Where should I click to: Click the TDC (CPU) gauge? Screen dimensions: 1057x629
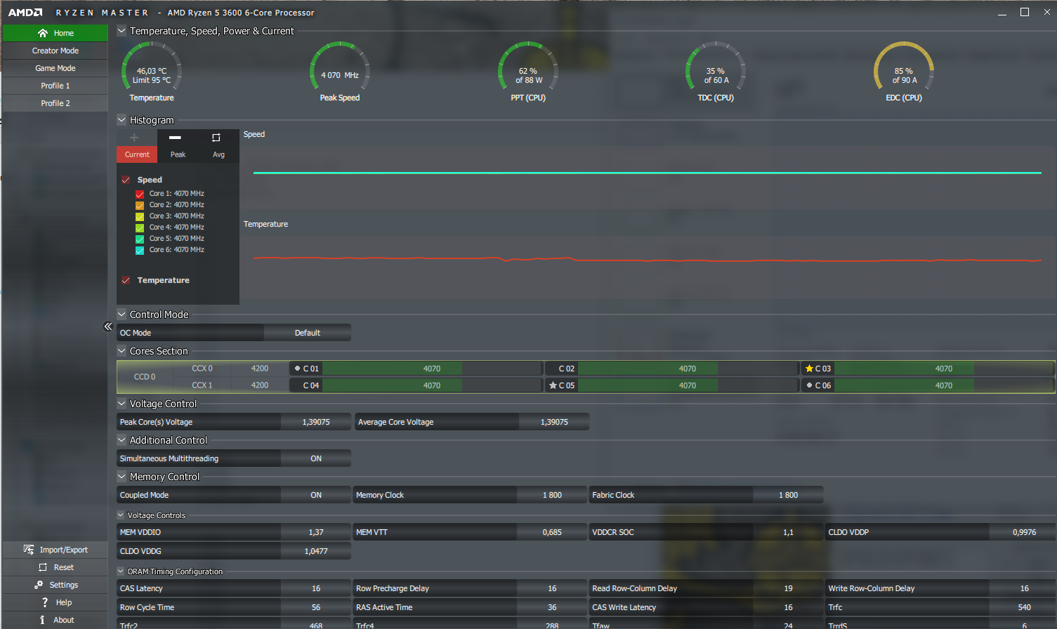point(716,72)
